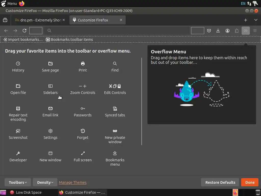Click the Reload toolbar button
The width and height of the screenshot is (261, 196).
(x=24, y=31)
